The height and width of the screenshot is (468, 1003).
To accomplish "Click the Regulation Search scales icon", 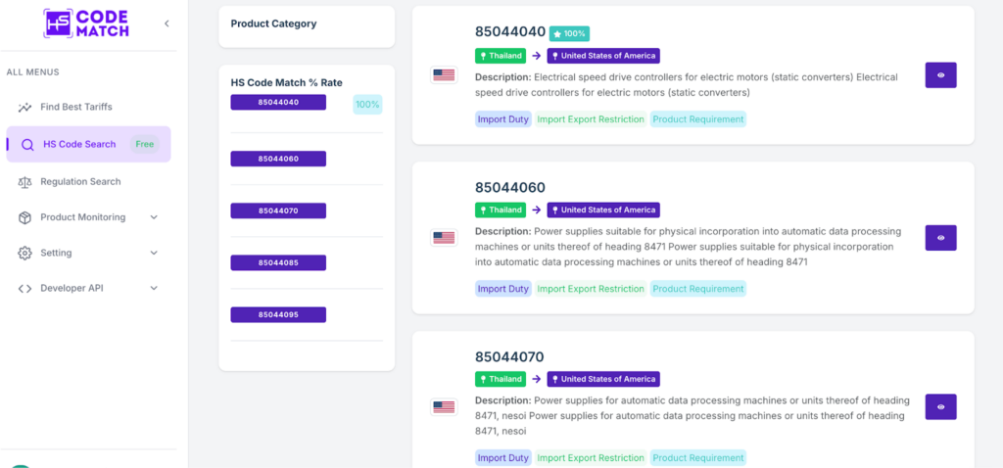I will coord(24,181).
